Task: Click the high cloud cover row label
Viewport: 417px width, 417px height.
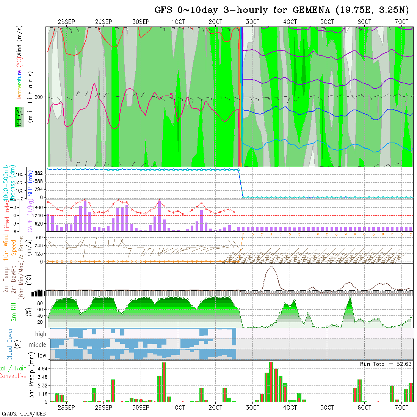Action: 41,334
